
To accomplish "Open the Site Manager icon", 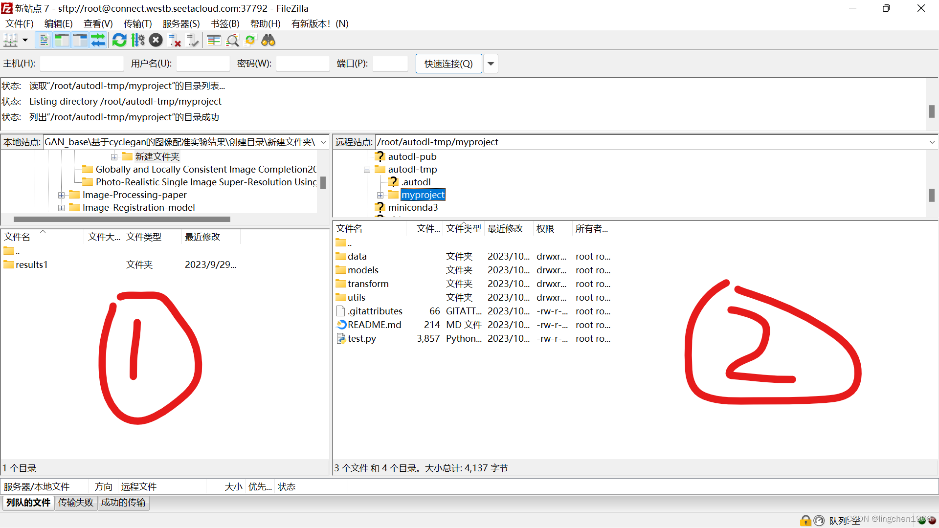I will tap(11, 40).
